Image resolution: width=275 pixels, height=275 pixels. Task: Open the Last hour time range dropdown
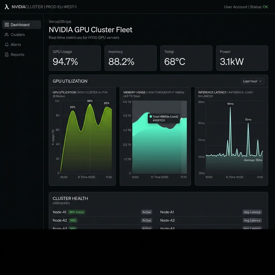point(252,81)
